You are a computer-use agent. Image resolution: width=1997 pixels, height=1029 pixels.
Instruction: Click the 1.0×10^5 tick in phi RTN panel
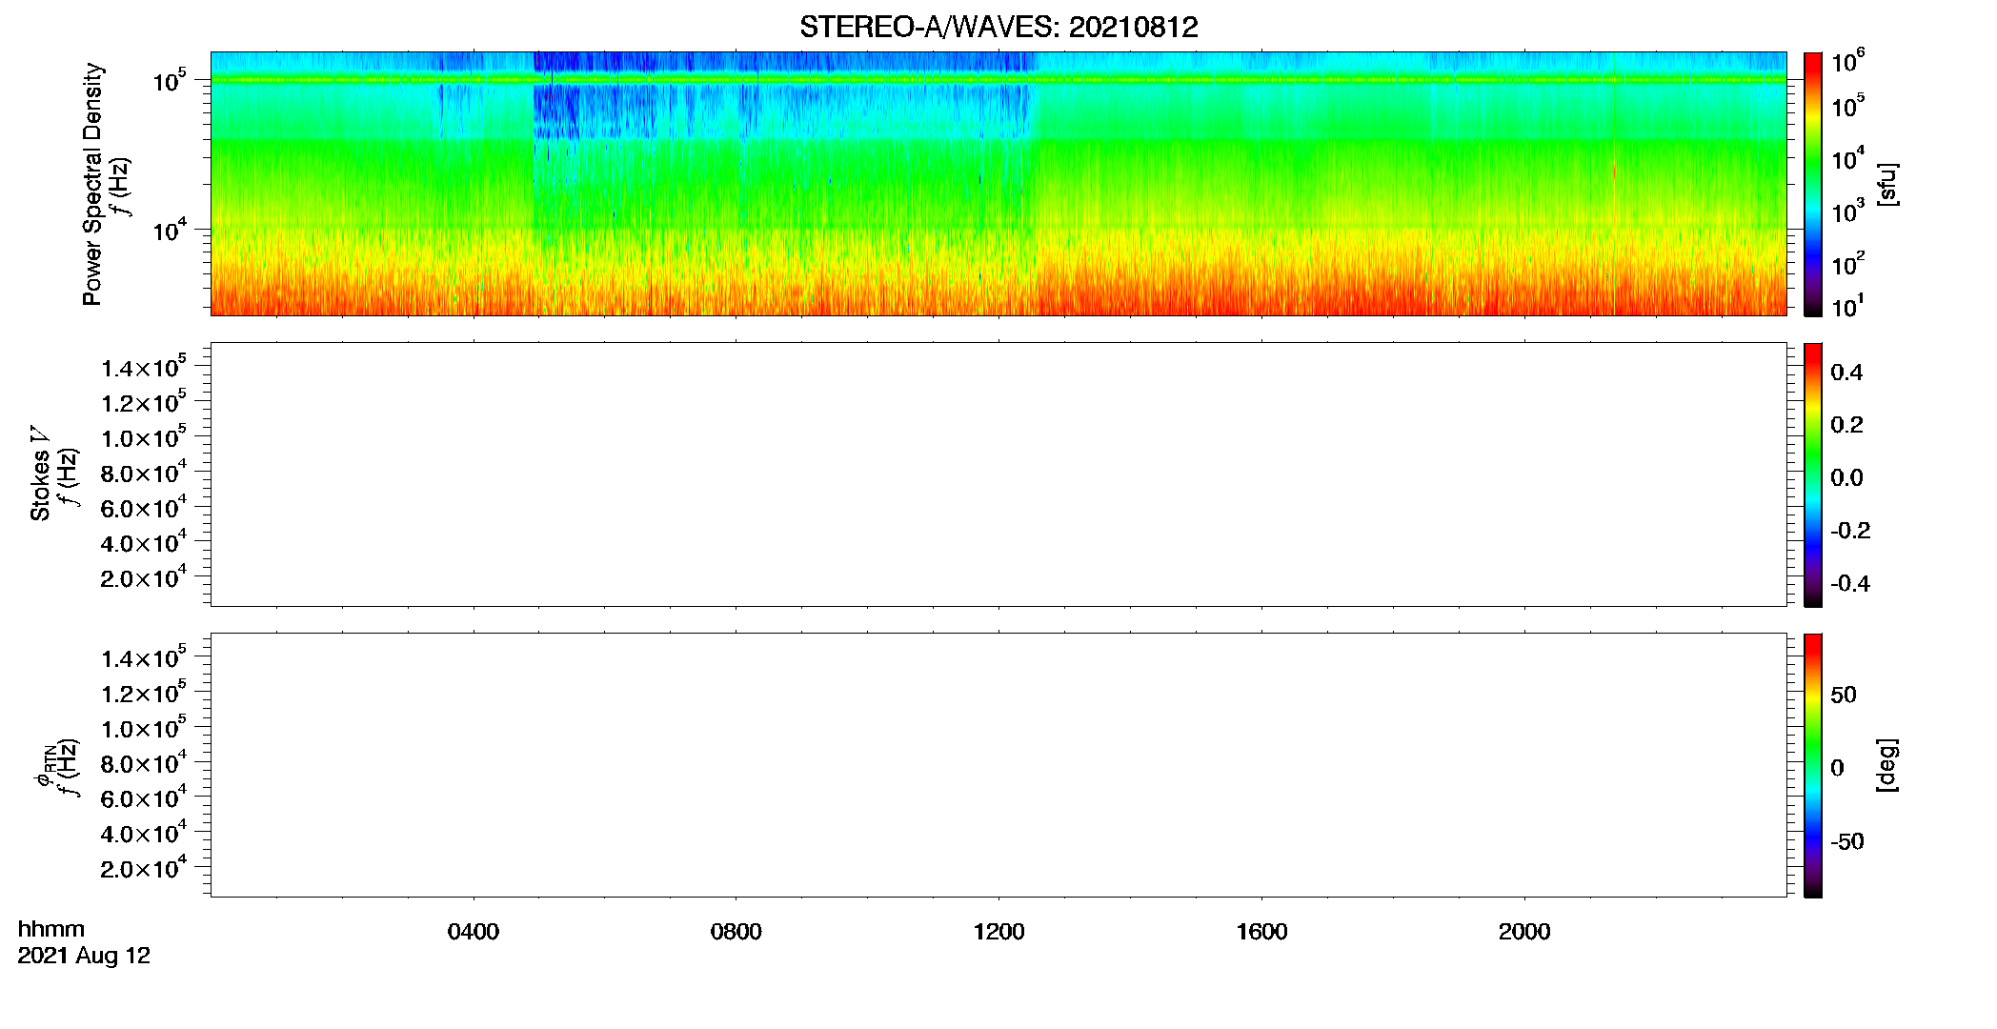click(x=144, y=727)
